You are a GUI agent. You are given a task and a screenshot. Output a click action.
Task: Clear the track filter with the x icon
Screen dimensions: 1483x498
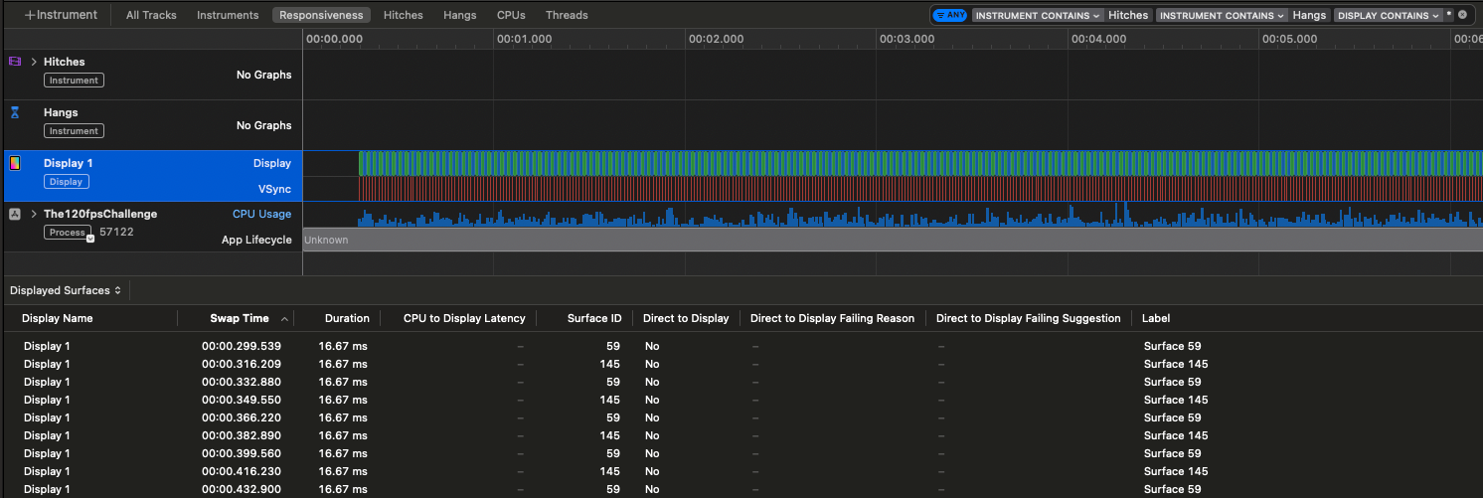point(1462,15)
